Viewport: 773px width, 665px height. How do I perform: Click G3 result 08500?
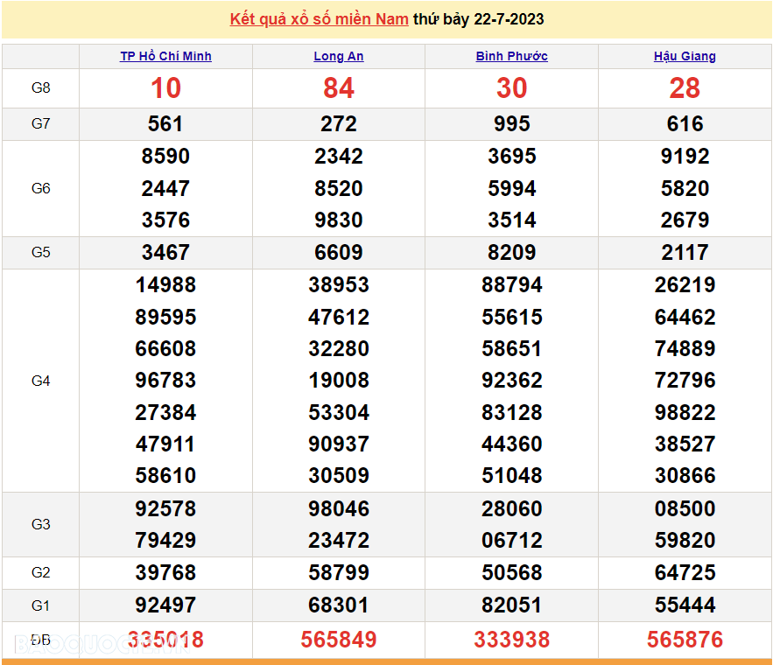[x=685, y=508]
